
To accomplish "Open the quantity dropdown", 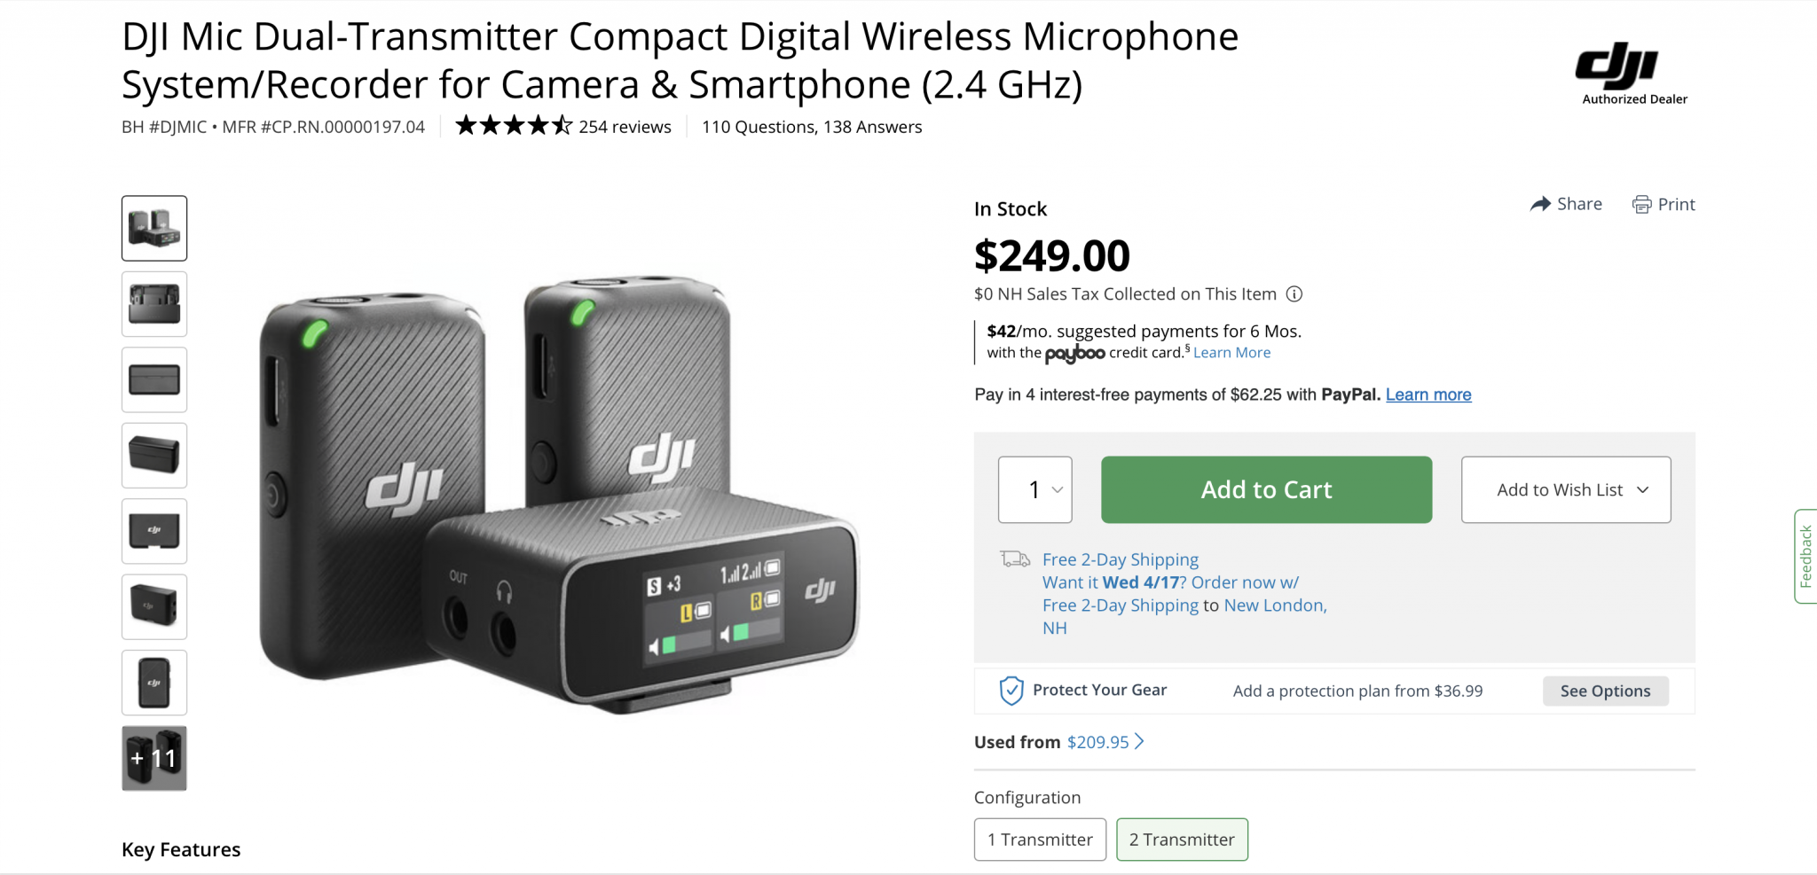I will click(1035, 489).
